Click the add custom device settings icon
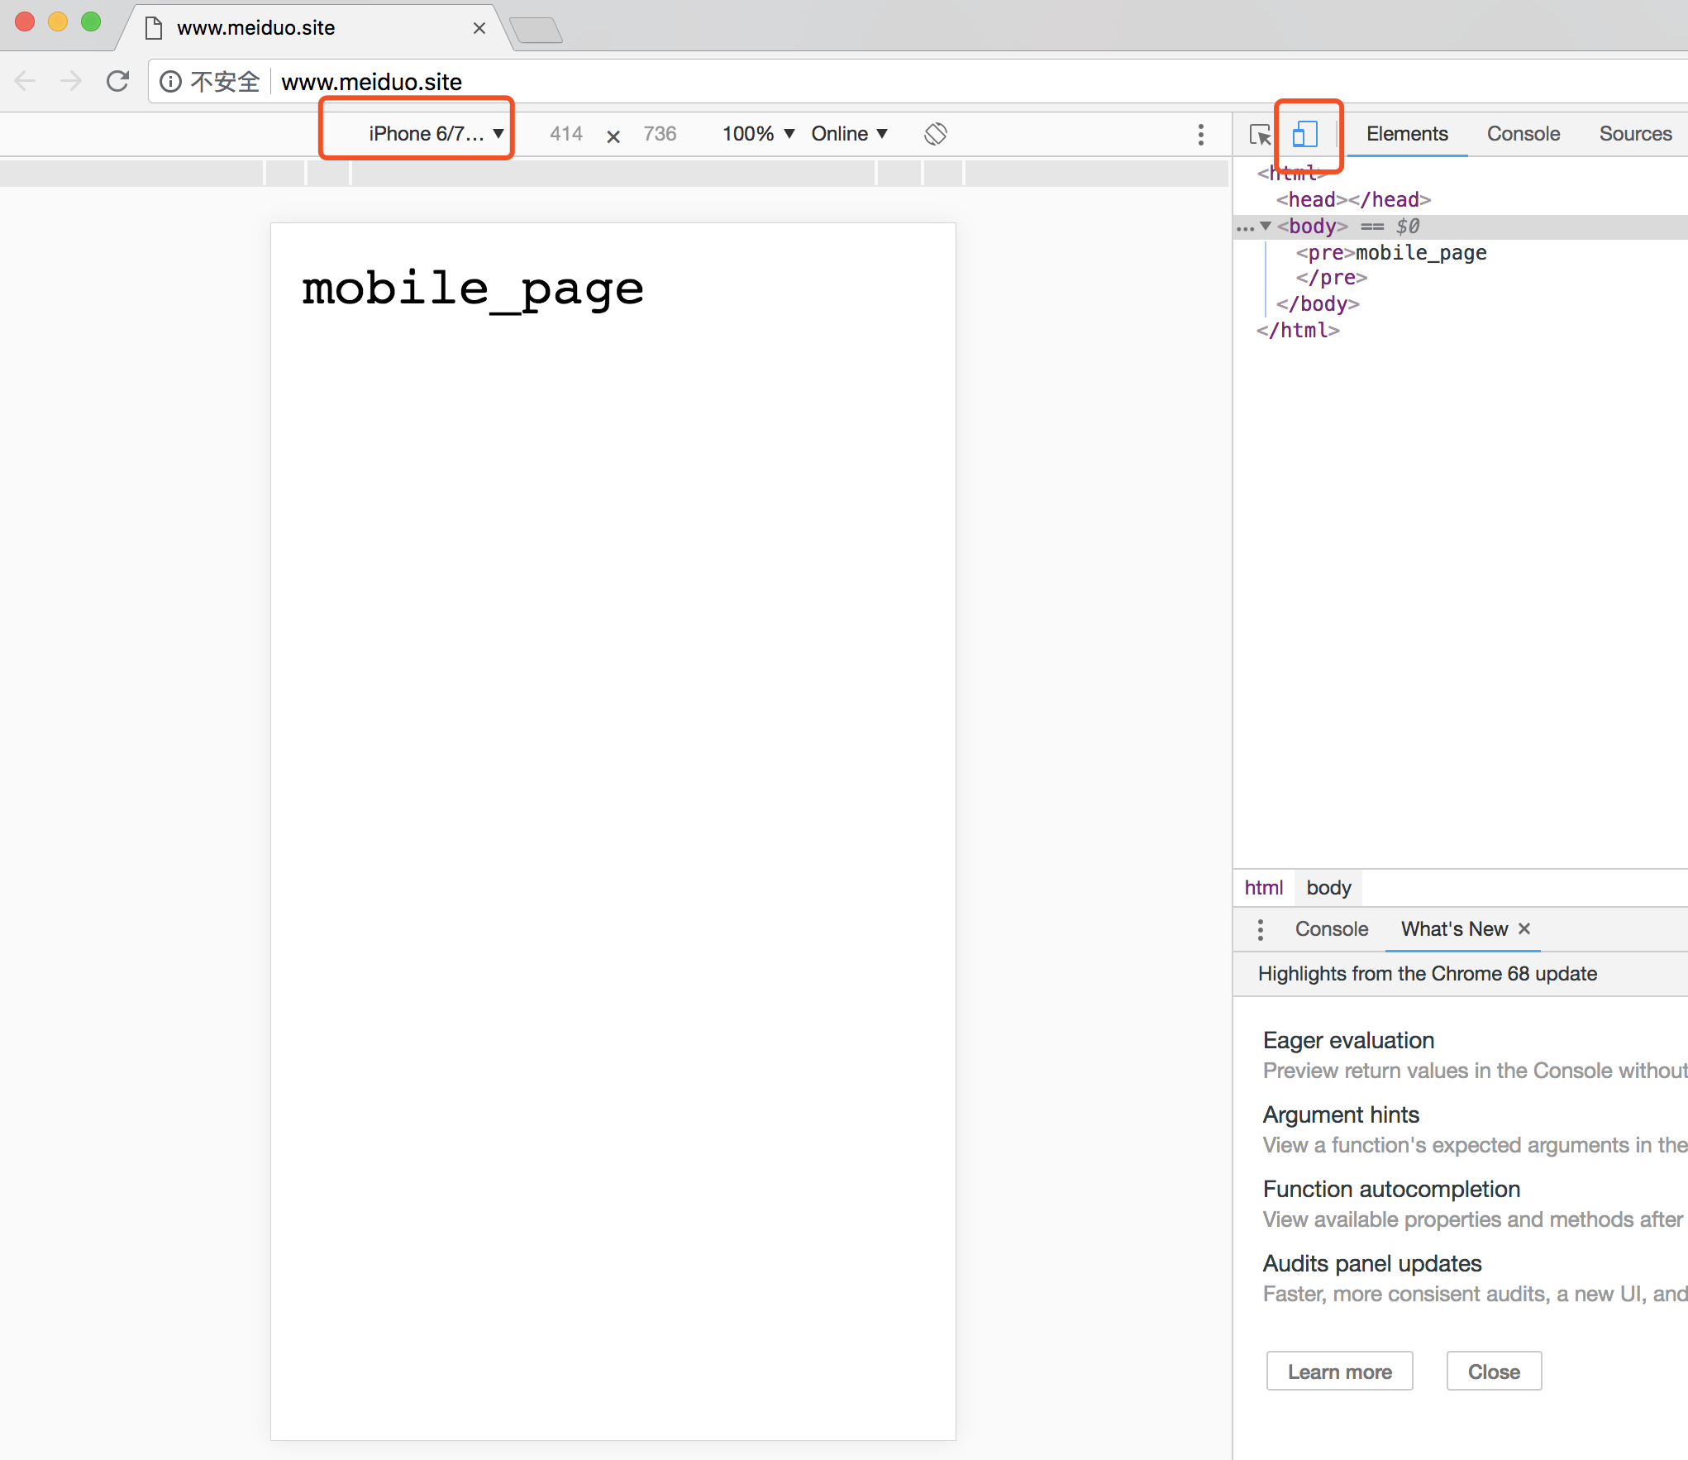The height and width of the screenshot is (1460, 1688). [1200, 132]
